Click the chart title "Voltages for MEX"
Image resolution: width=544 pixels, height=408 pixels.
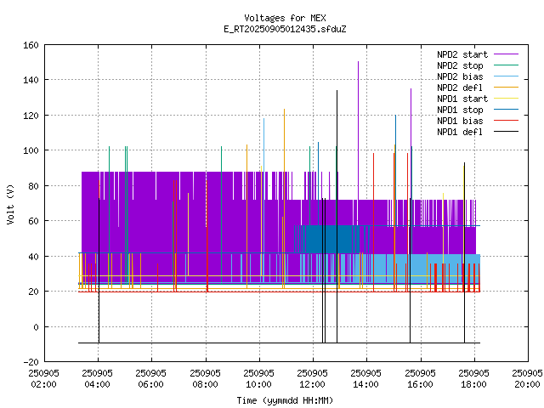point(285,18)
